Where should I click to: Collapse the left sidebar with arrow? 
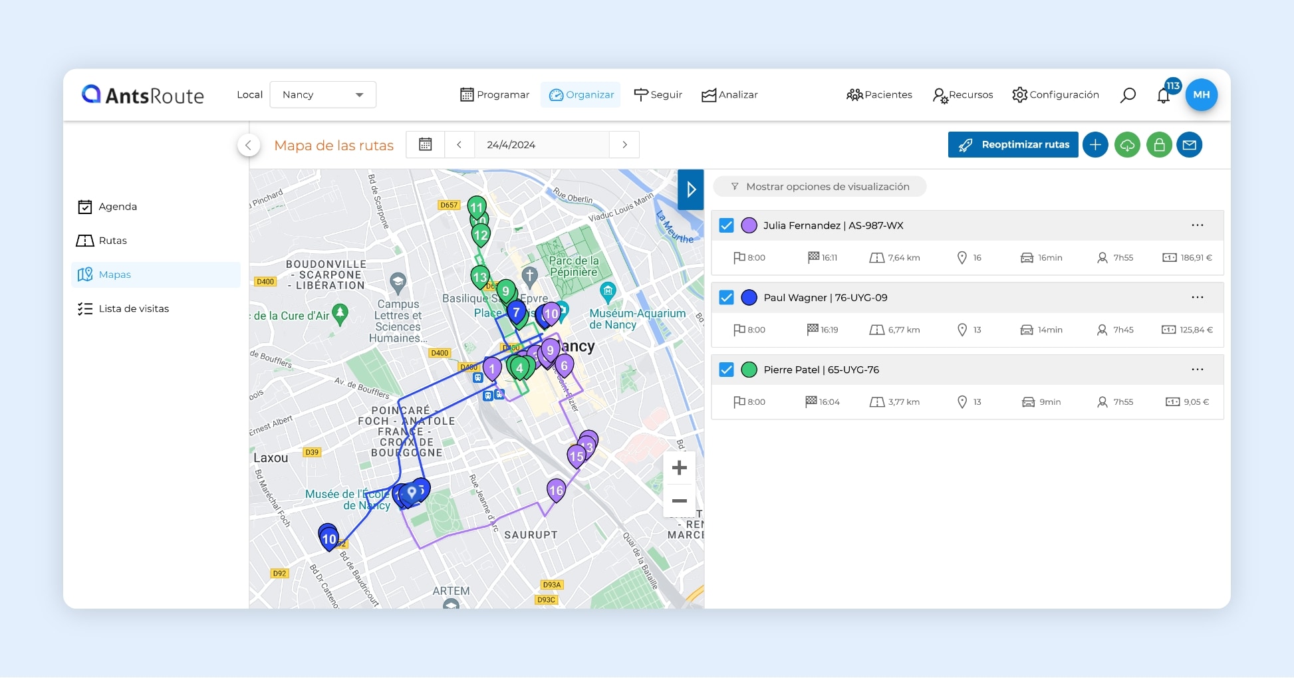coord(248,145)
